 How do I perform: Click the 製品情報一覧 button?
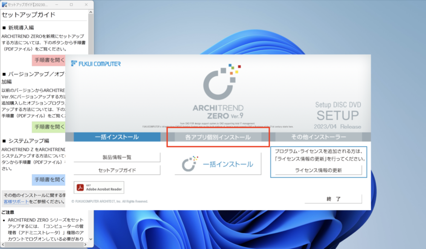117,157
